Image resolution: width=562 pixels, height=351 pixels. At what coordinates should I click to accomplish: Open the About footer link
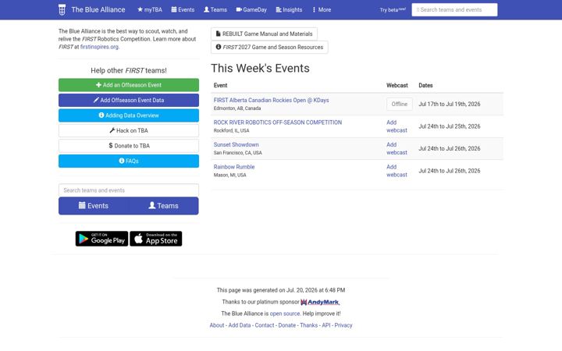click(217, 325)
